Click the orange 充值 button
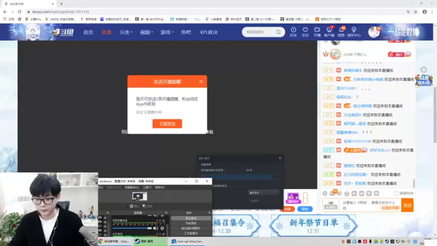Viewport: 437px width, 246px height. click(287, 209)
